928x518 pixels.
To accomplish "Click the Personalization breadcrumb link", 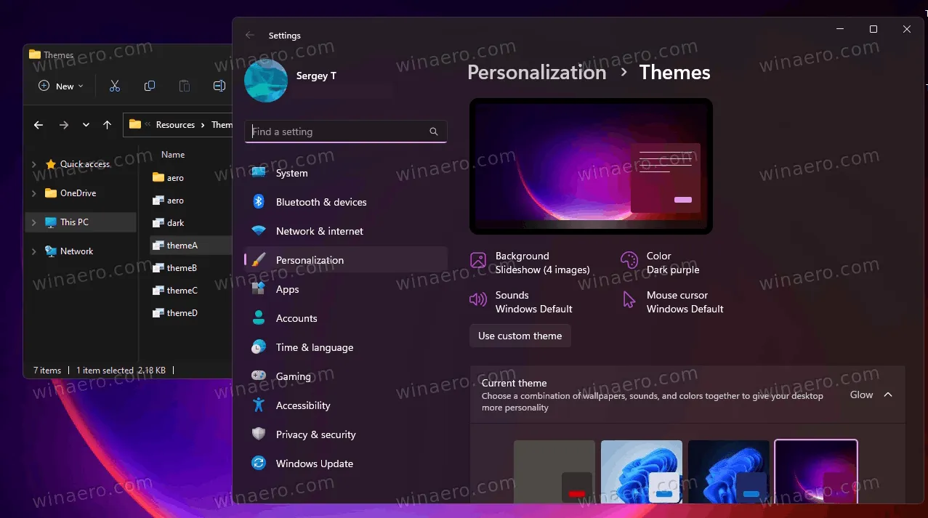I will (x=537, y=72).
